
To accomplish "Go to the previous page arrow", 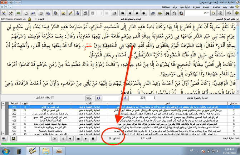I will [x=130, y=13].
